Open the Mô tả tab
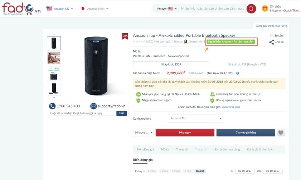301x180 pixels. pyautogui.click(x=165, y=149)
